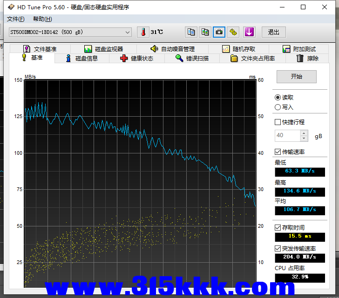Open the 错误扫描 tab with magnifier

tap(191, 59)
